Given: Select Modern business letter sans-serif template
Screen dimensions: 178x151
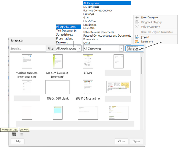Looking at the screenshot, I should (27, 62).
